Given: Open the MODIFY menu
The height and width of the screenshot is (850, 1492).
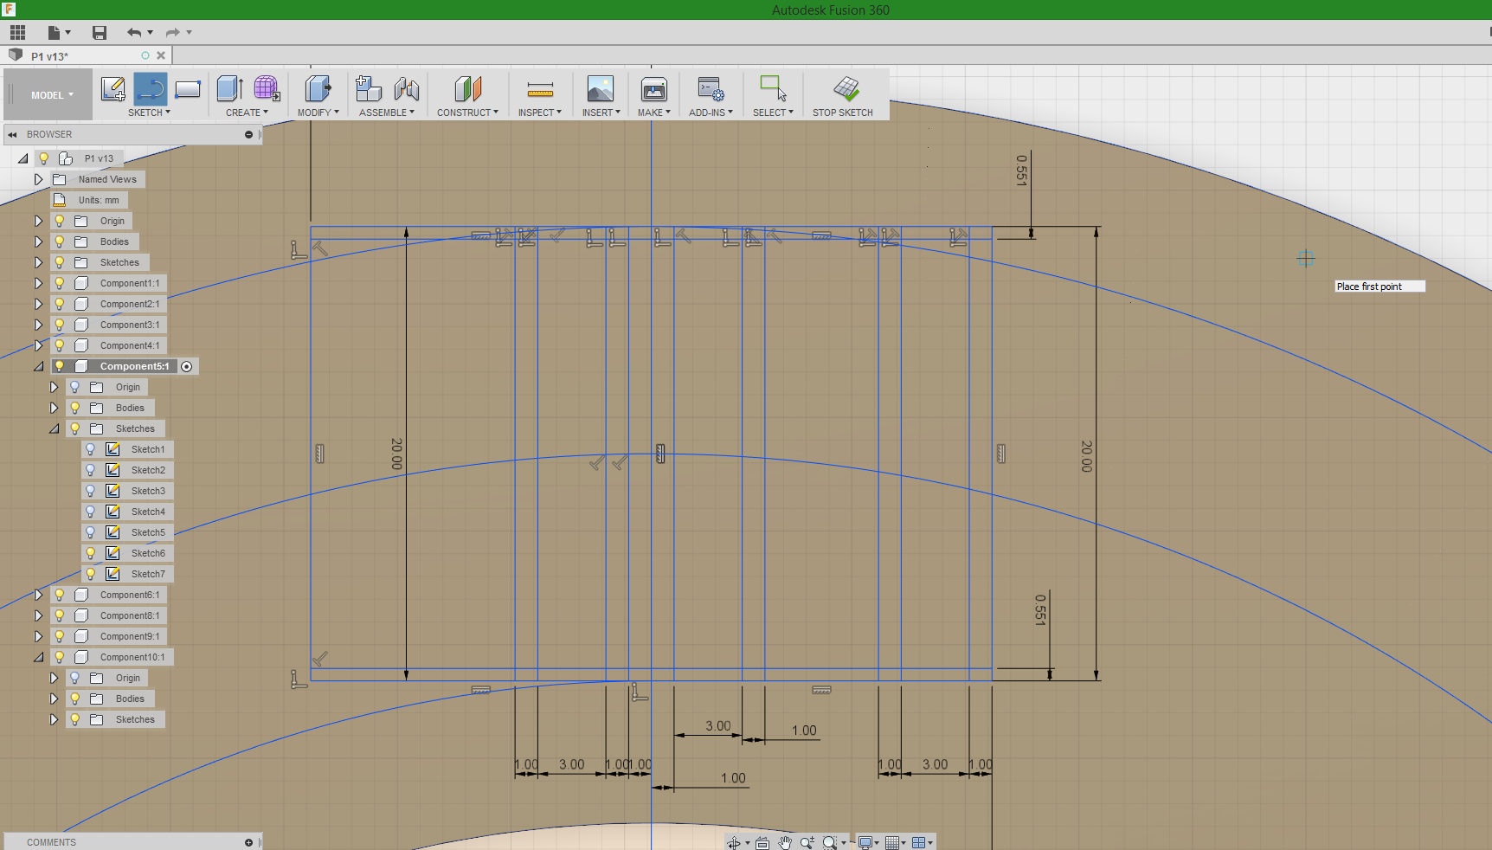Looking at the screenshot, I should pyautogui.click(x=318, y=113).
